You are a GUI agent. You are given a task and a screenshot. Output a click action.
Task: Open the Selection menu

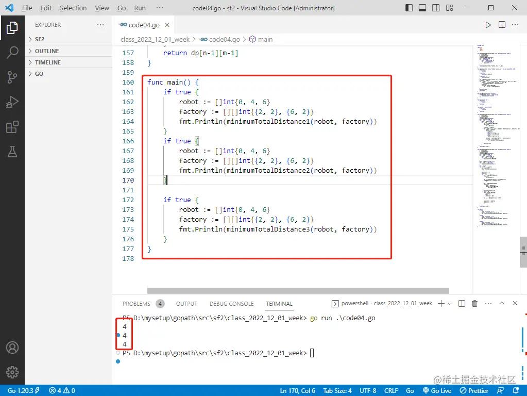pyautogui.click(x=73, y=8)
